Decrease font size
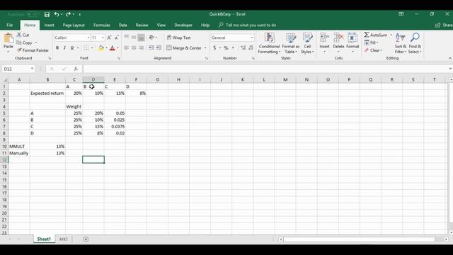 [116, 38]
